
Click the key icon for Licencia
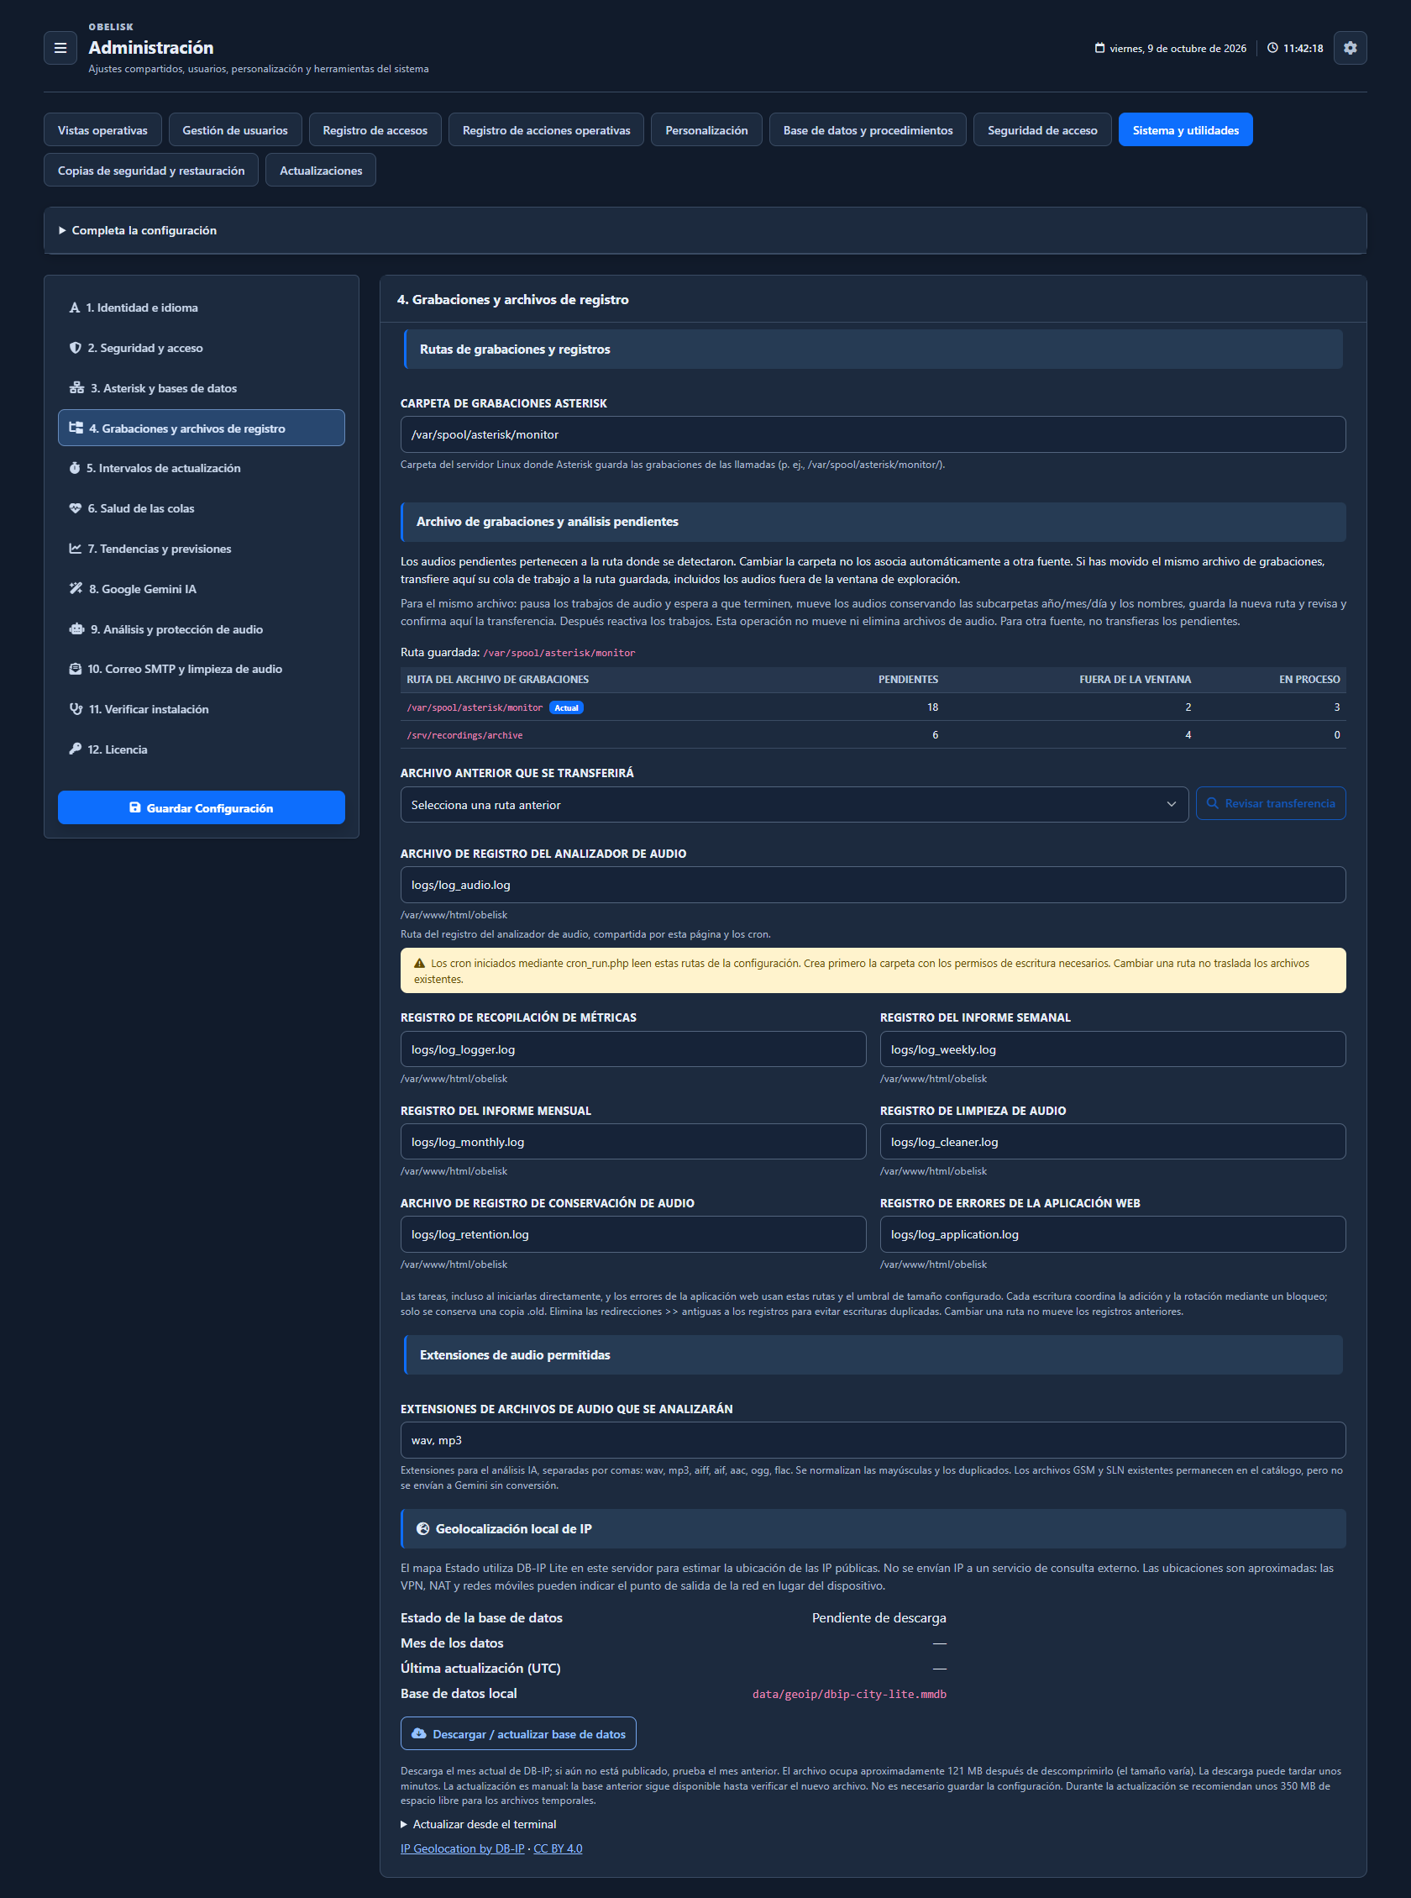pos(75,749)
